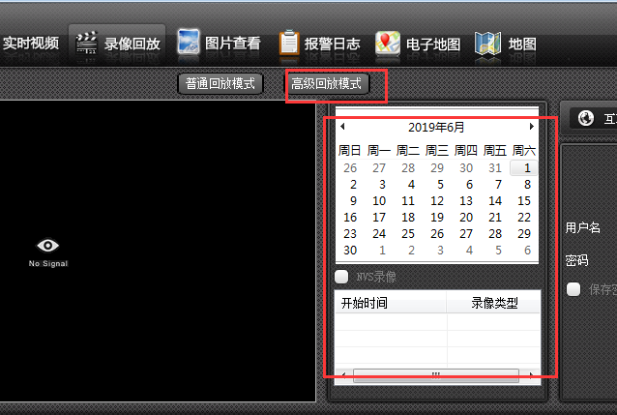The width and height of the screenshot is (617, 415).
Task: Click the left arrow of the recording list scrollbar
Action: (x=344, y=375)
